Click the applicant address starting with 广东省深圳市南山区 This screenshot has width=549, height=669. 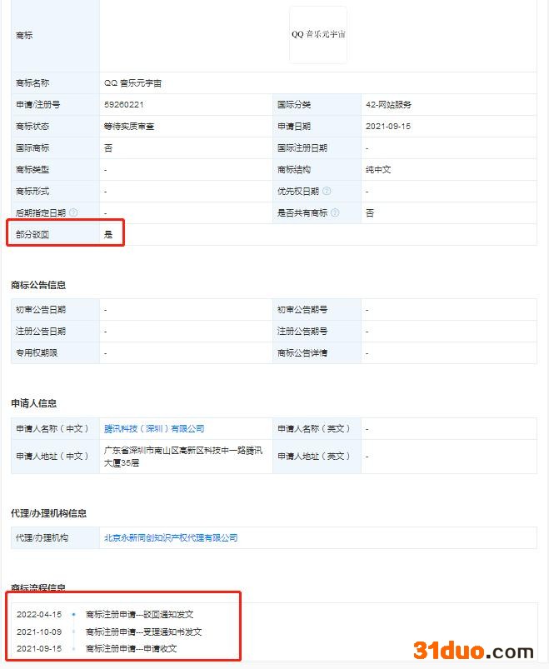[x=183, y=457]
